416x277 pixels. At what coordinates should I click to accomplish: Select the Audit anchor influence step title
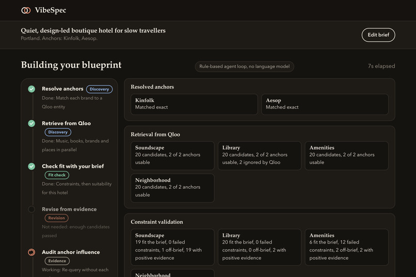pos(71,252)
